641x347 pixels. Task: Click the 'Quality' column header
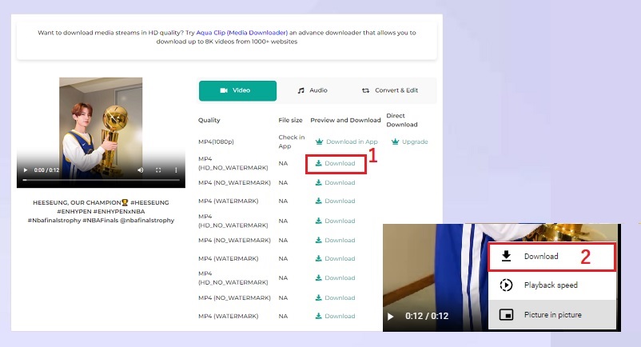click(x=209, y=120)
